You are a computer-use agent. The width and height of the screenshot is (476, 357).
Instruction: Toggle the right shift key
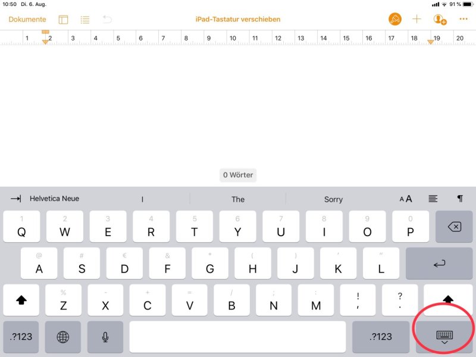point(448,299)
